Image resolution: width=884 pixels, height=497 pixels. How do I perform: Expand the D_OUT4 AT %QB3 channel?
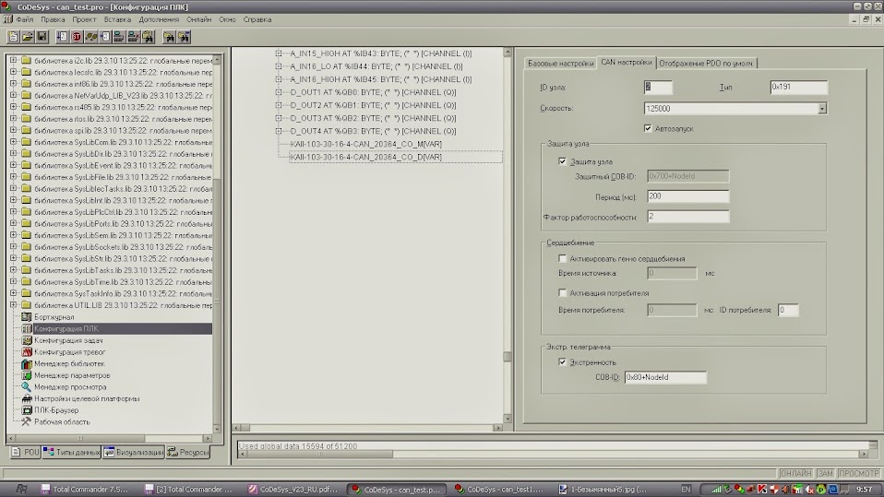279,131
